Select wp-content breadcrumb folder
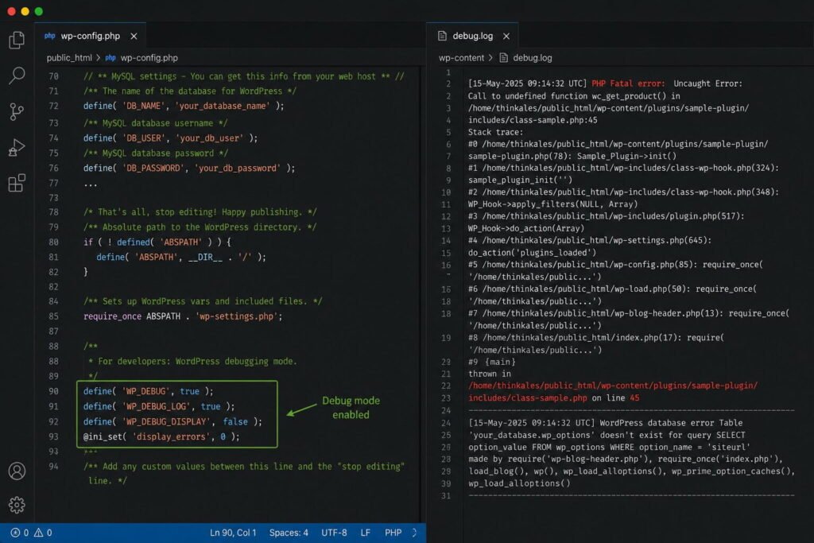Viewport: 814px width, 543px height. tap(461, 57)
